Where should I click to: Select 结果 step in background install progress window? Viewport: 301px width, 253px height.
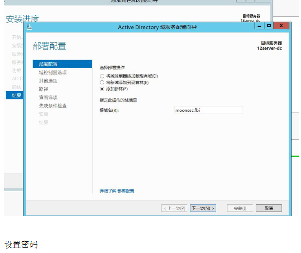tap(14, 95)
